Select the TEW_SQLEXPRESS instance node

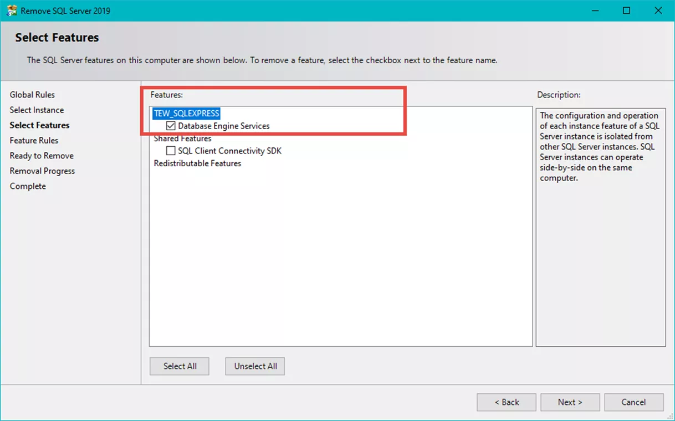click(187, 113)
